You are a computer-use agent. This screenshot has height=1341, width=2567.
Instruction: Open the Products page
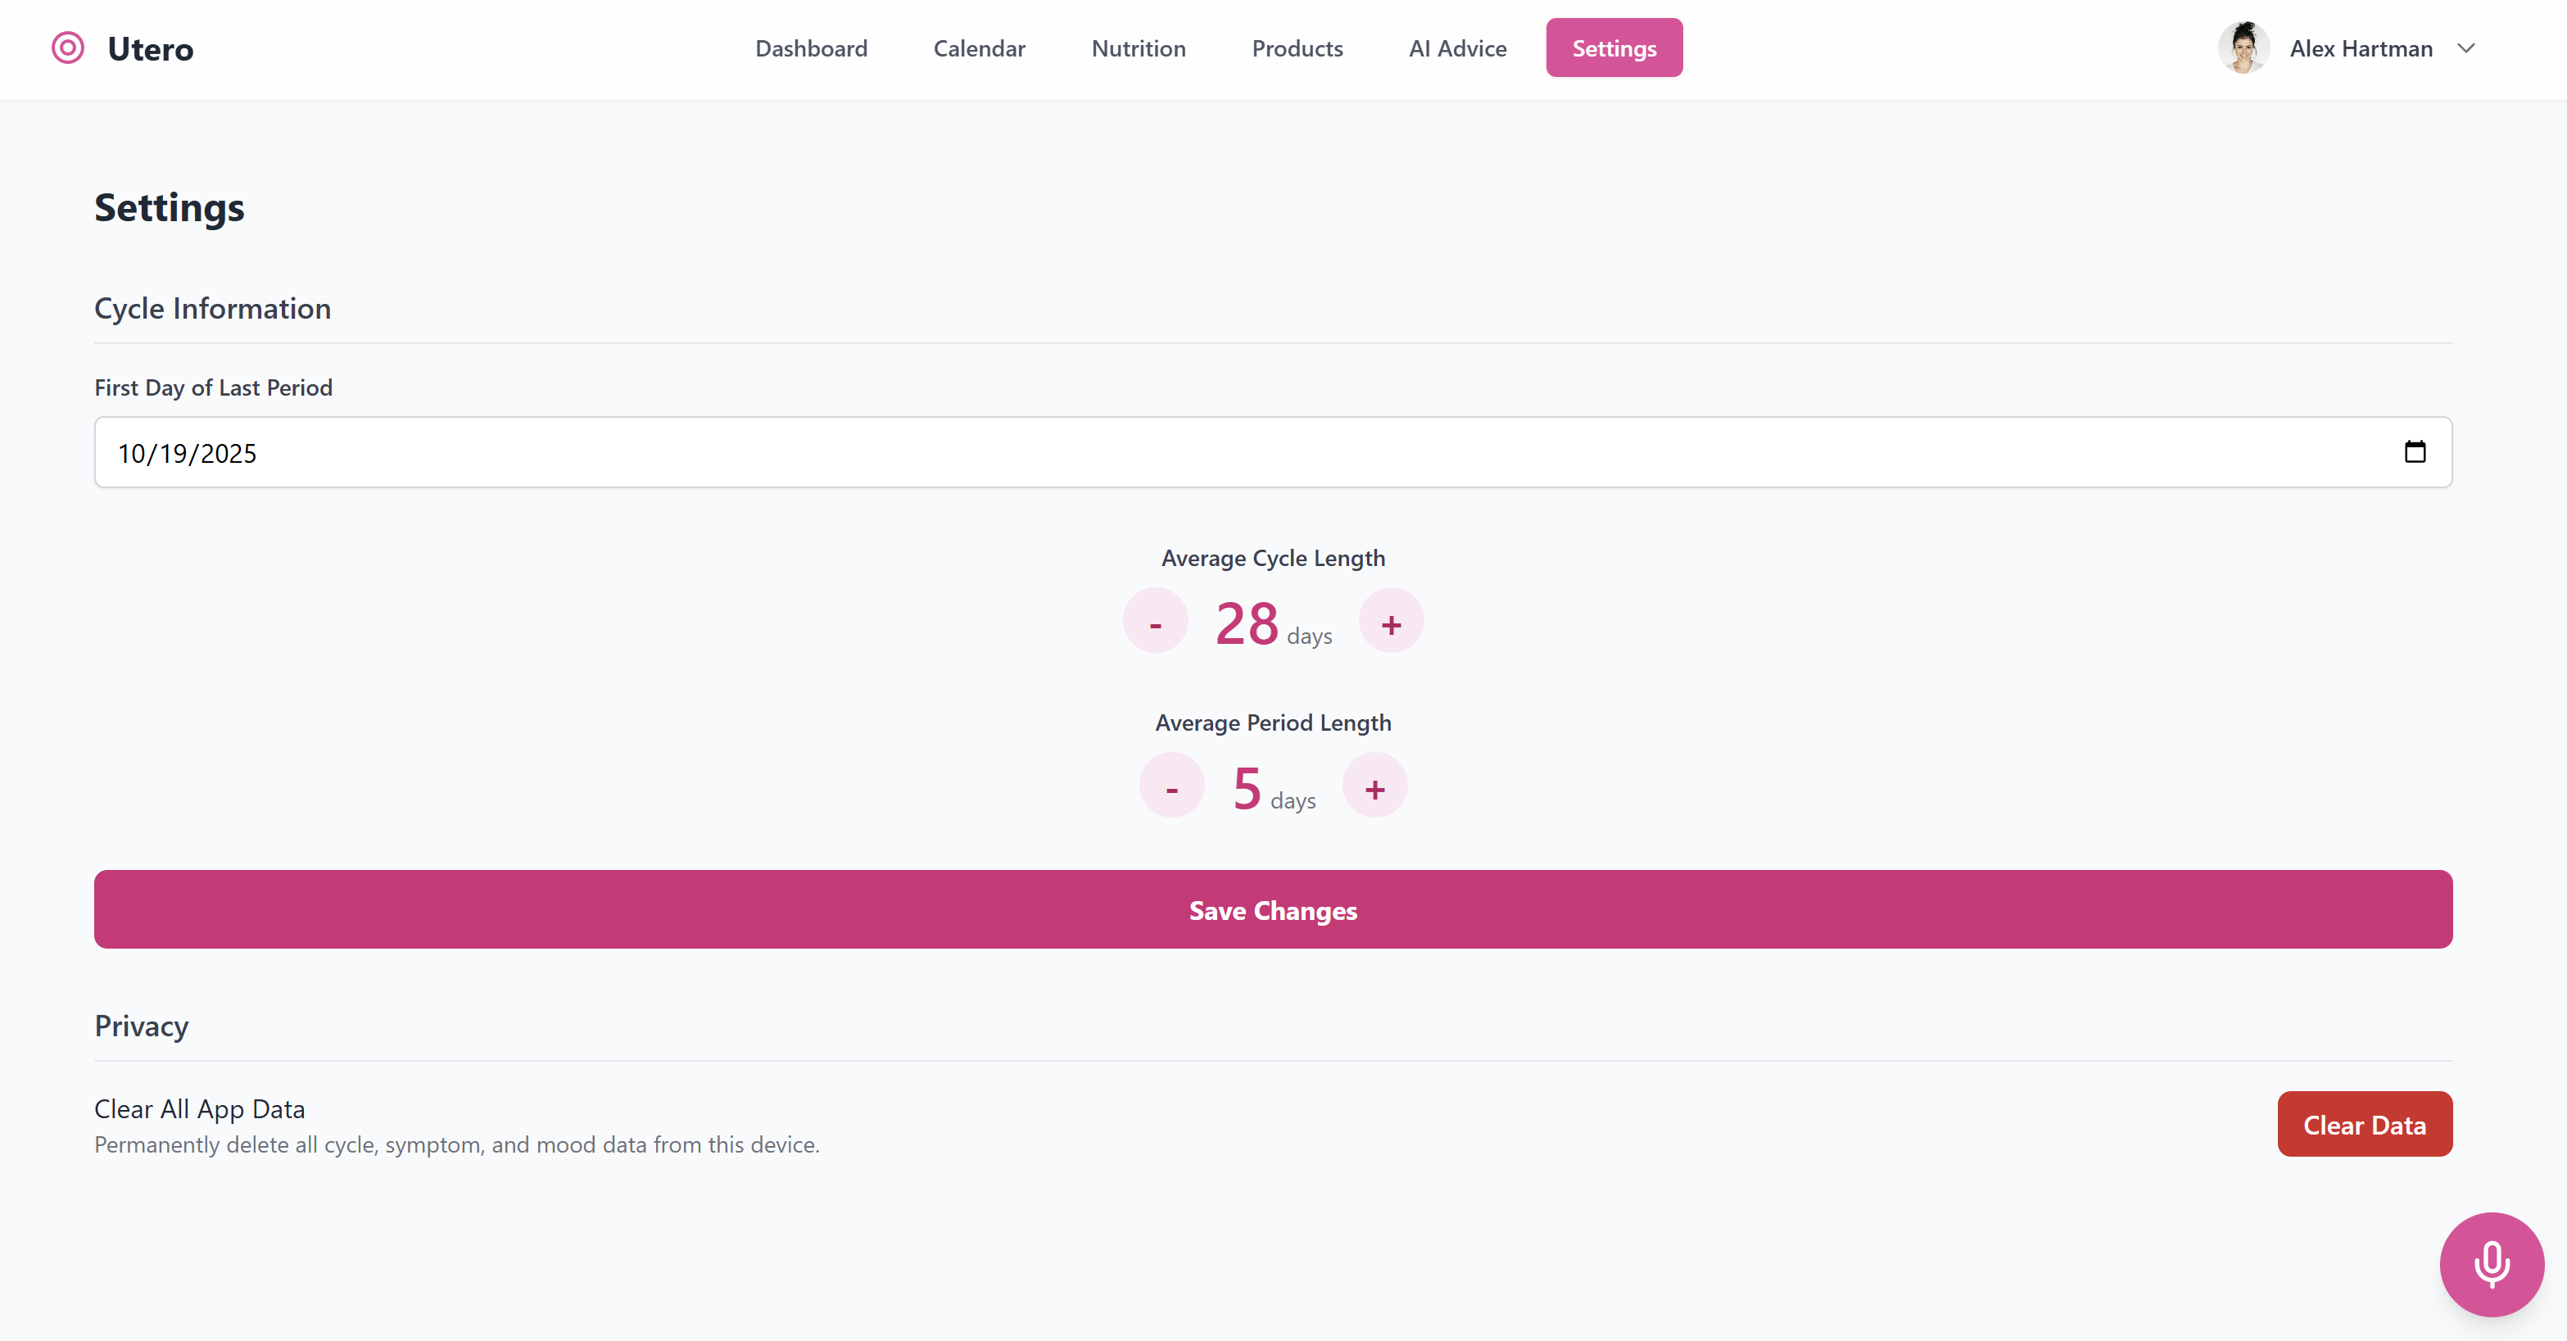pyautogui.click(x=1297, y=48)
